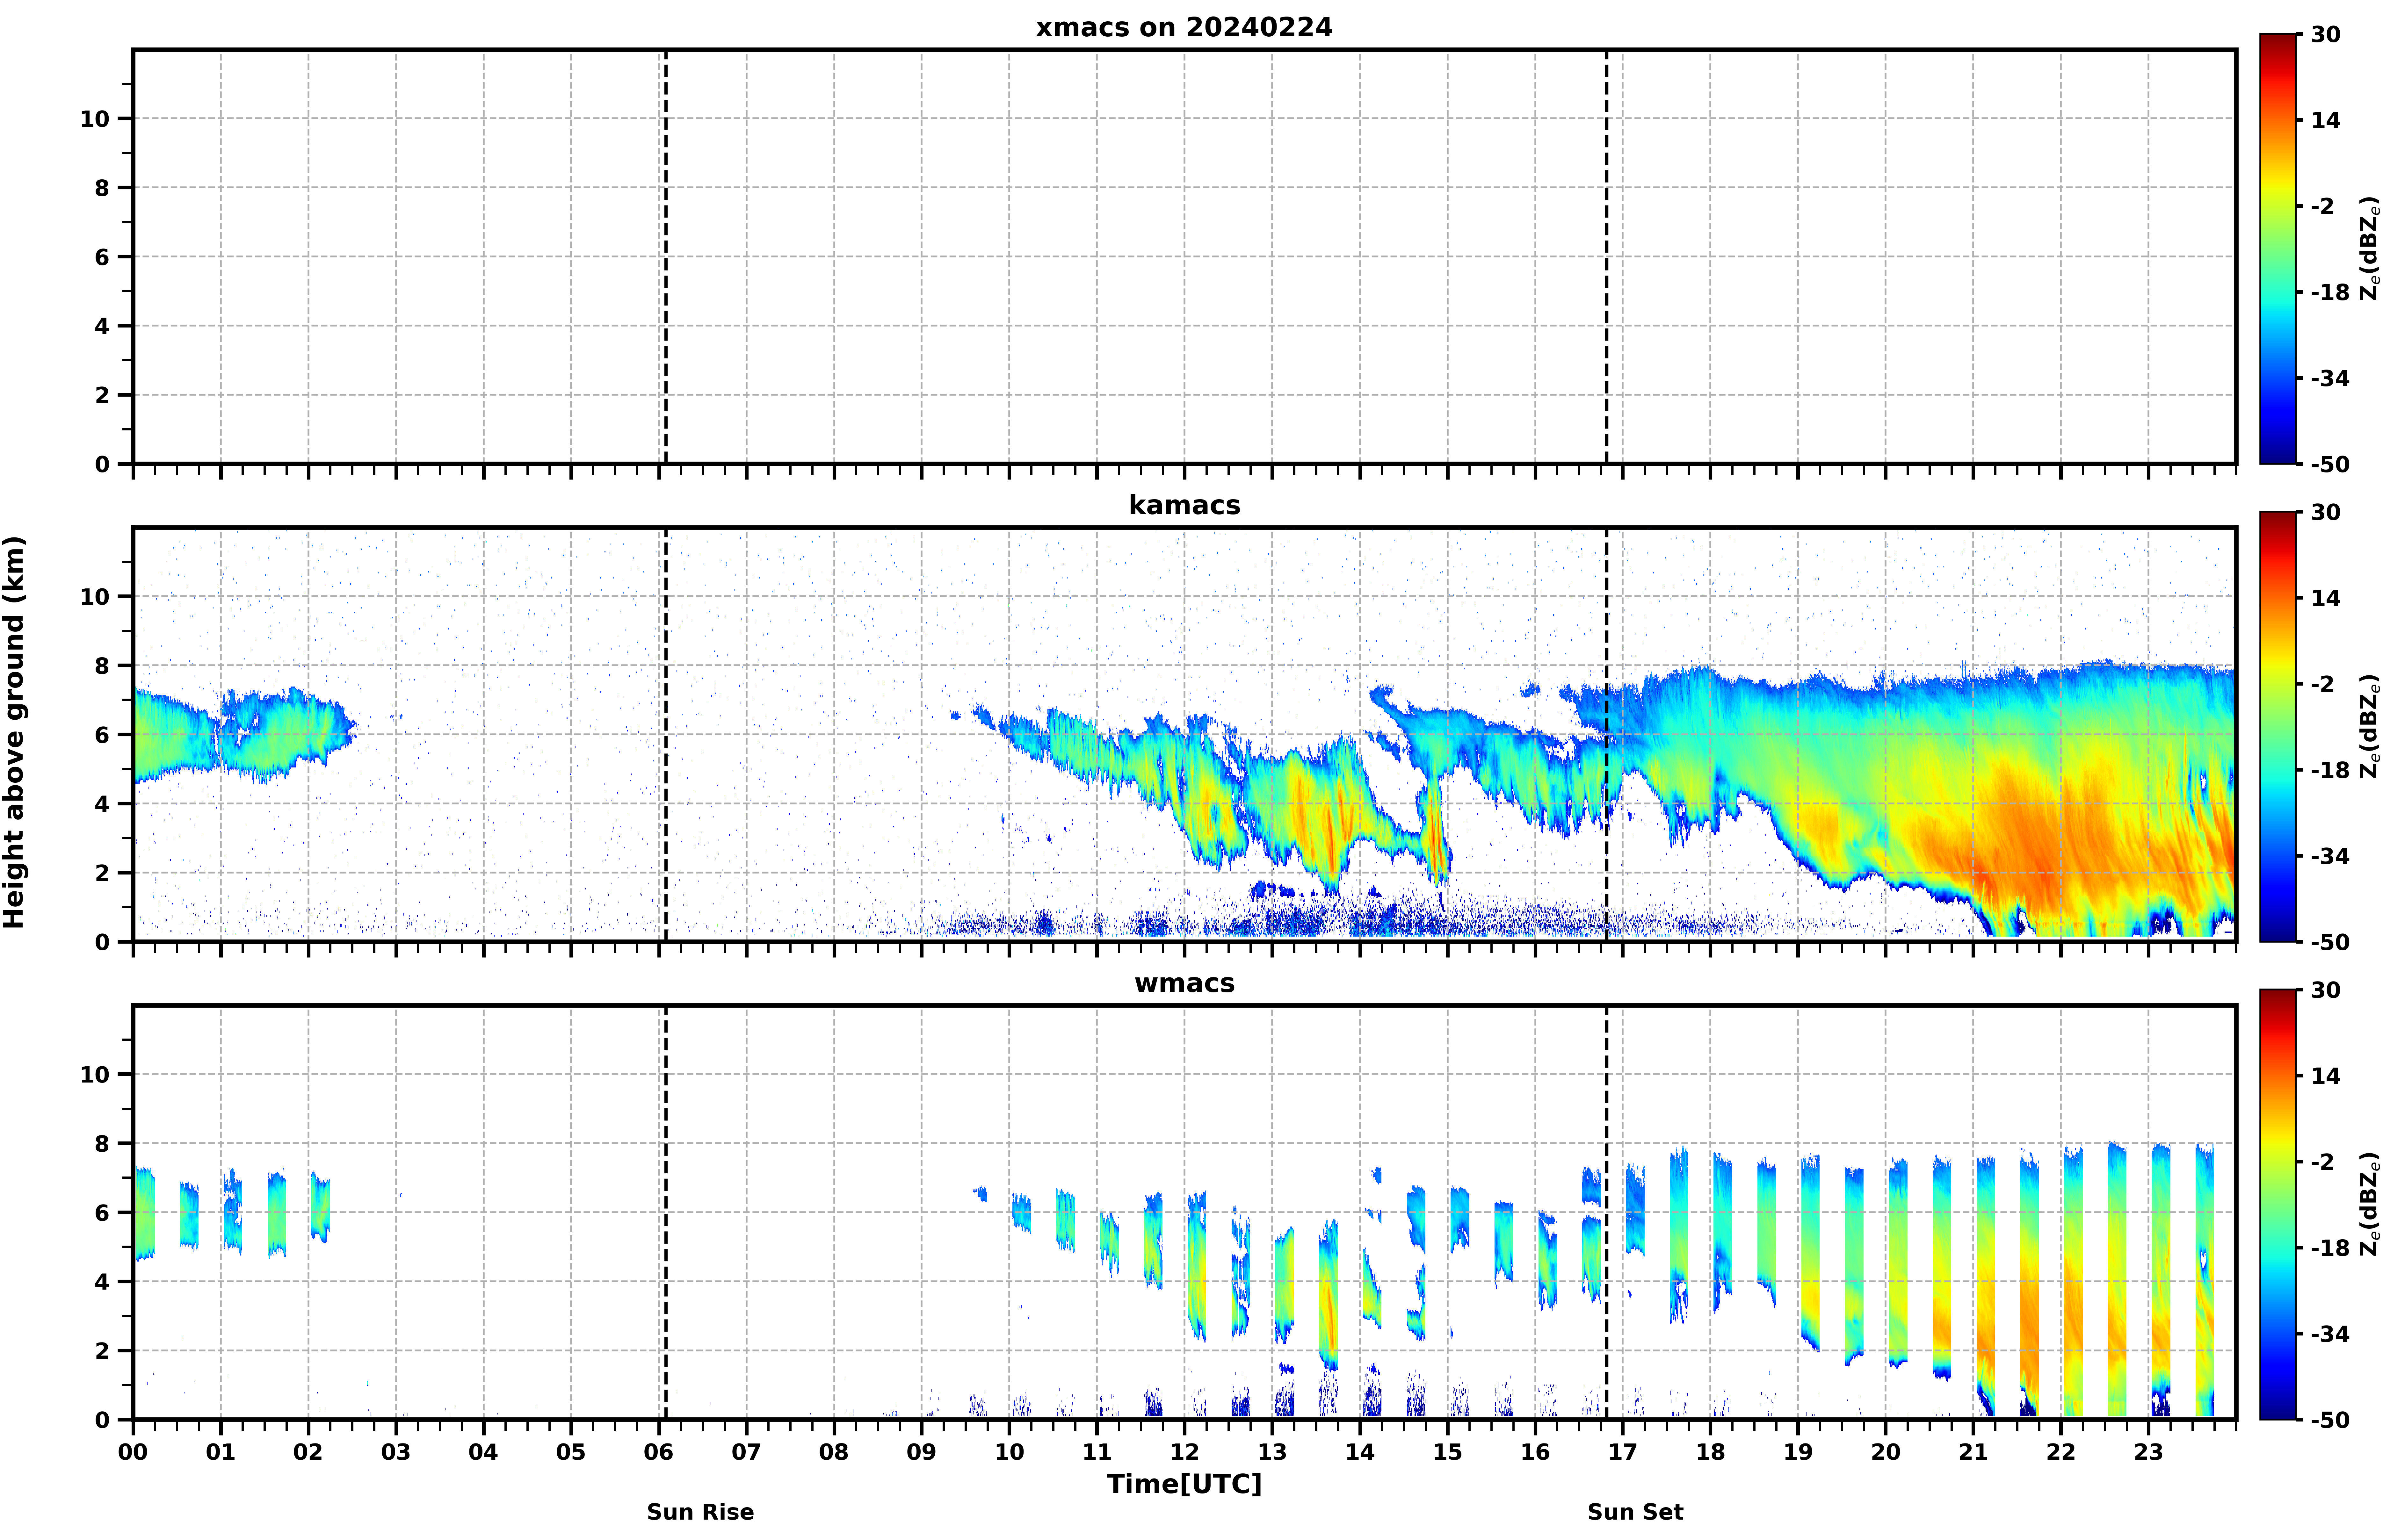Click the '-50' label on wmacs colorbar
The height and width of the screenshot is (1540, 2397).
2330,1420
